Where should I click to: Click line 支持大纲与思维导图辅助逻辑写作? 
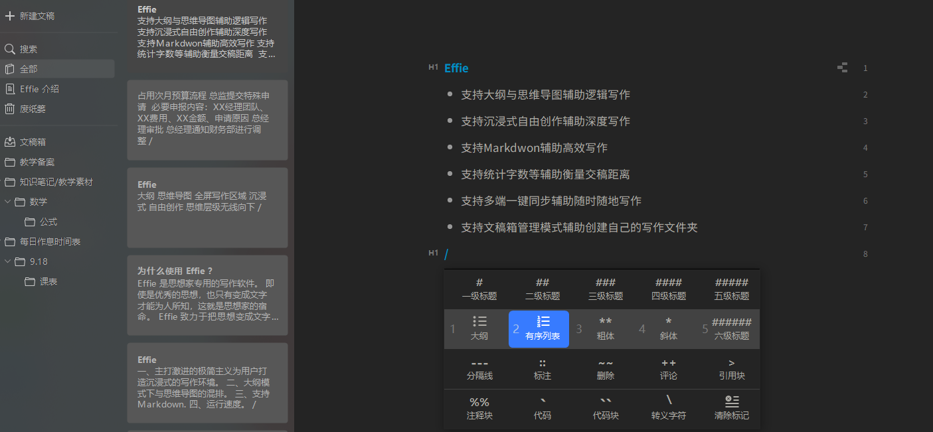point(545,95)
